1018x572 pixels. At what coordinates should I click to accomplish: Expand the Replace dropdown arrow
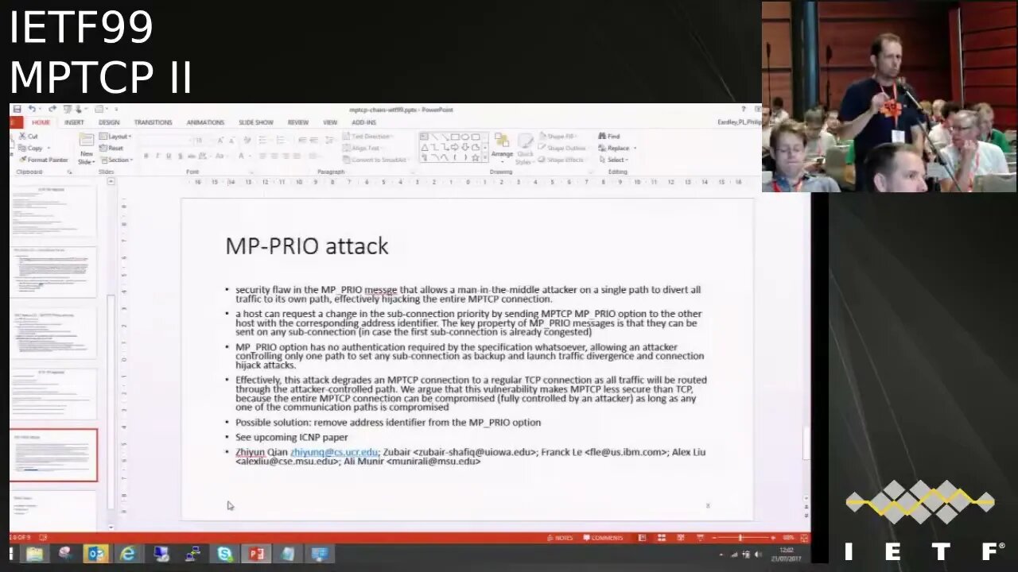coord(635,148)
